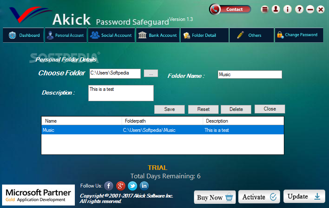This screenshot has width=329, height=208.
Task: Open LinkedIn follow icon
Action: point(144,186)
